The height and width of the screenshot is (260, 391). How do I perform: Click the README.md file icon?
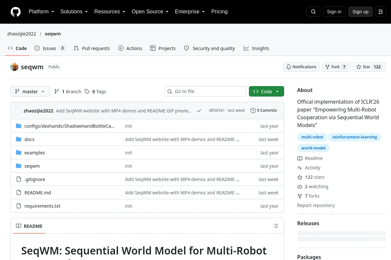click(19, 192)
